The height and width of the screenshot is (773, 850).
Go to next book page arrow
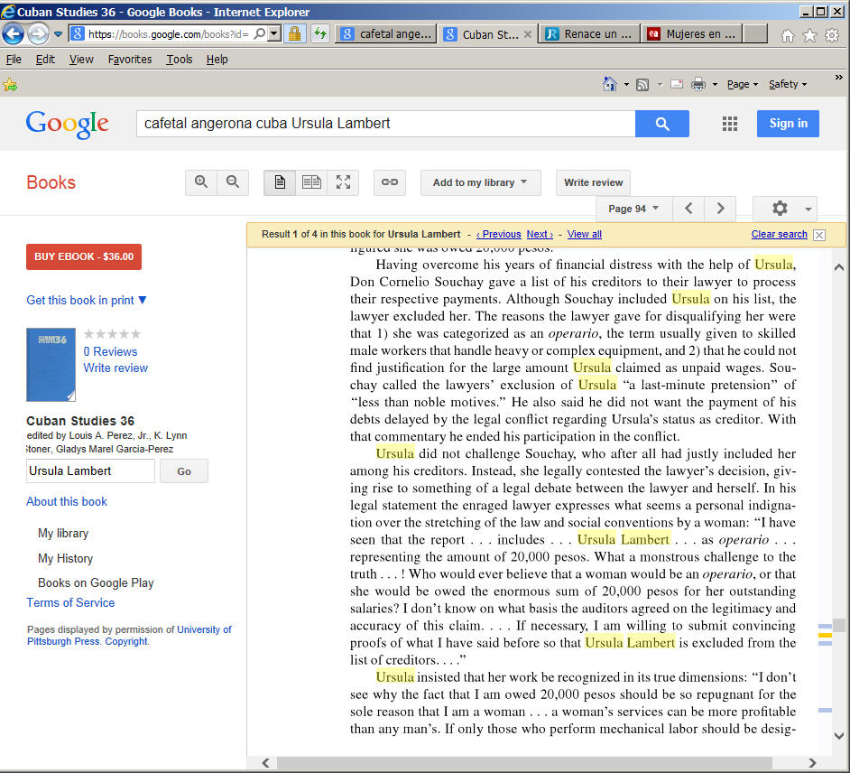720,209
